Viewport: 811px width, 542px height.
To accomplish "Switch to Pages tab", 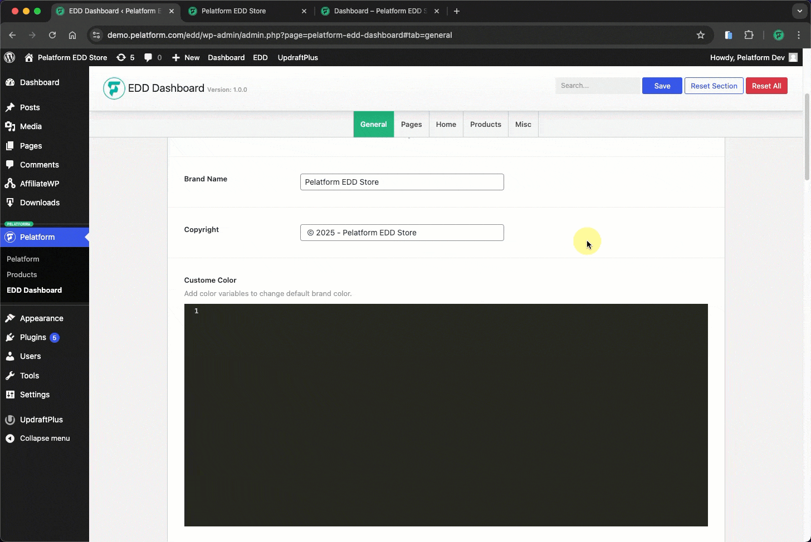I will 412,124.
